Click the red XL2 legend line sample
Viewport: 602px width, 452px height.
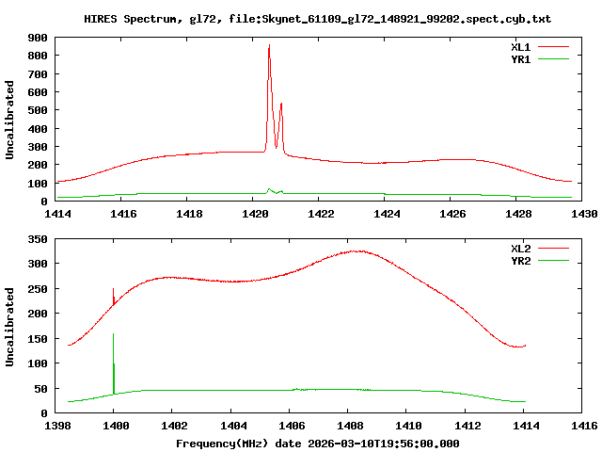[x=553, y=249]
